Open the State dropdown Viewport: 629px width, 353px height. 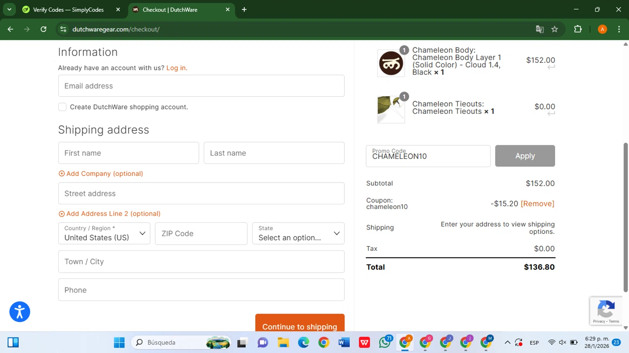(298, 233)
